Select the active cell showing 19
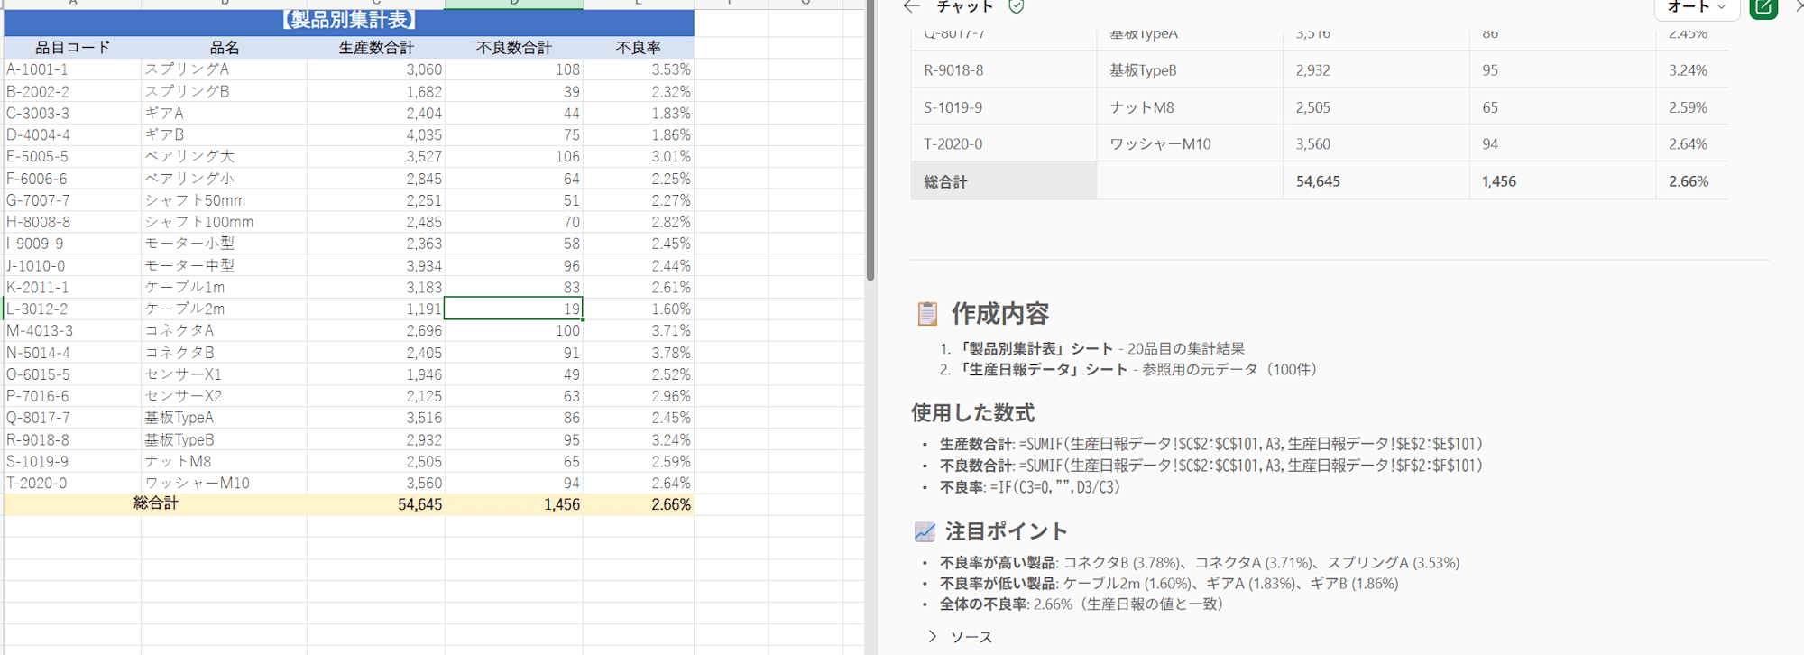 (514, 309)
